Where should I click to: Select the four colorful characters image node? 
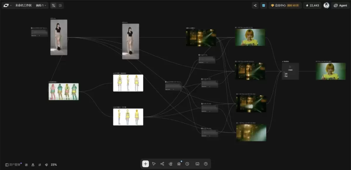coord(63,92)
